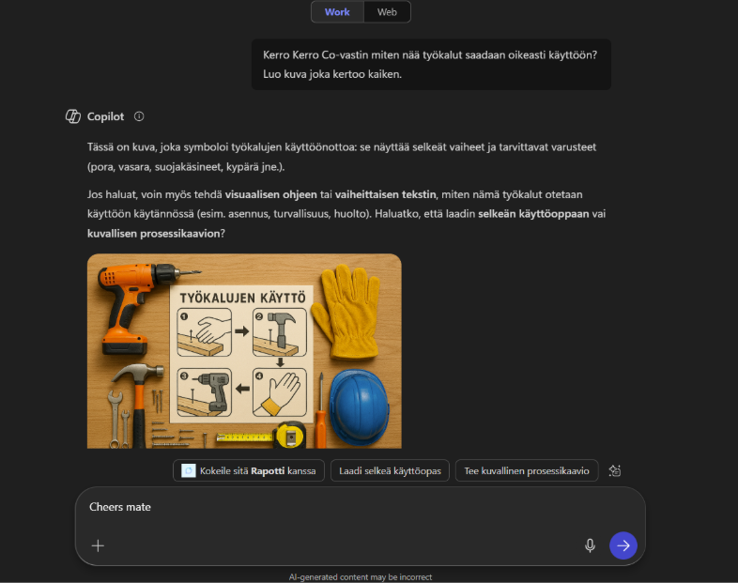The image size is (738, 583).
Task: Click the Copilot name label
Action: (105, 116)
